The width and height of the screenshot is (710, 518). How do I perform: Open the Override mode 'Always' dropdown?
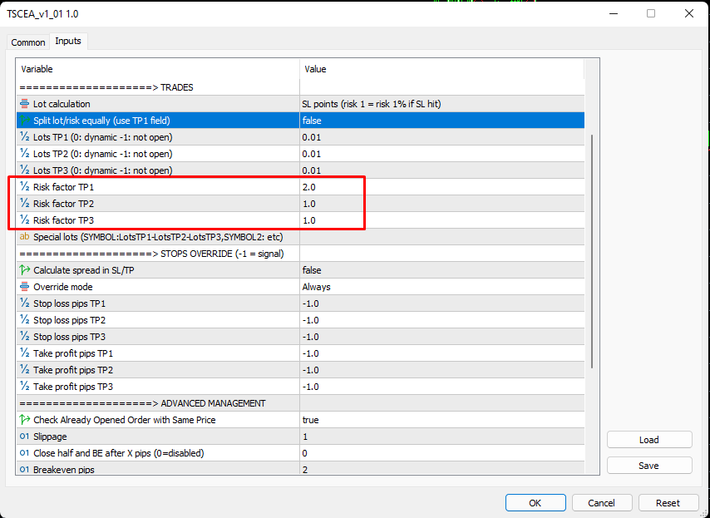click(x=442, y=287)
